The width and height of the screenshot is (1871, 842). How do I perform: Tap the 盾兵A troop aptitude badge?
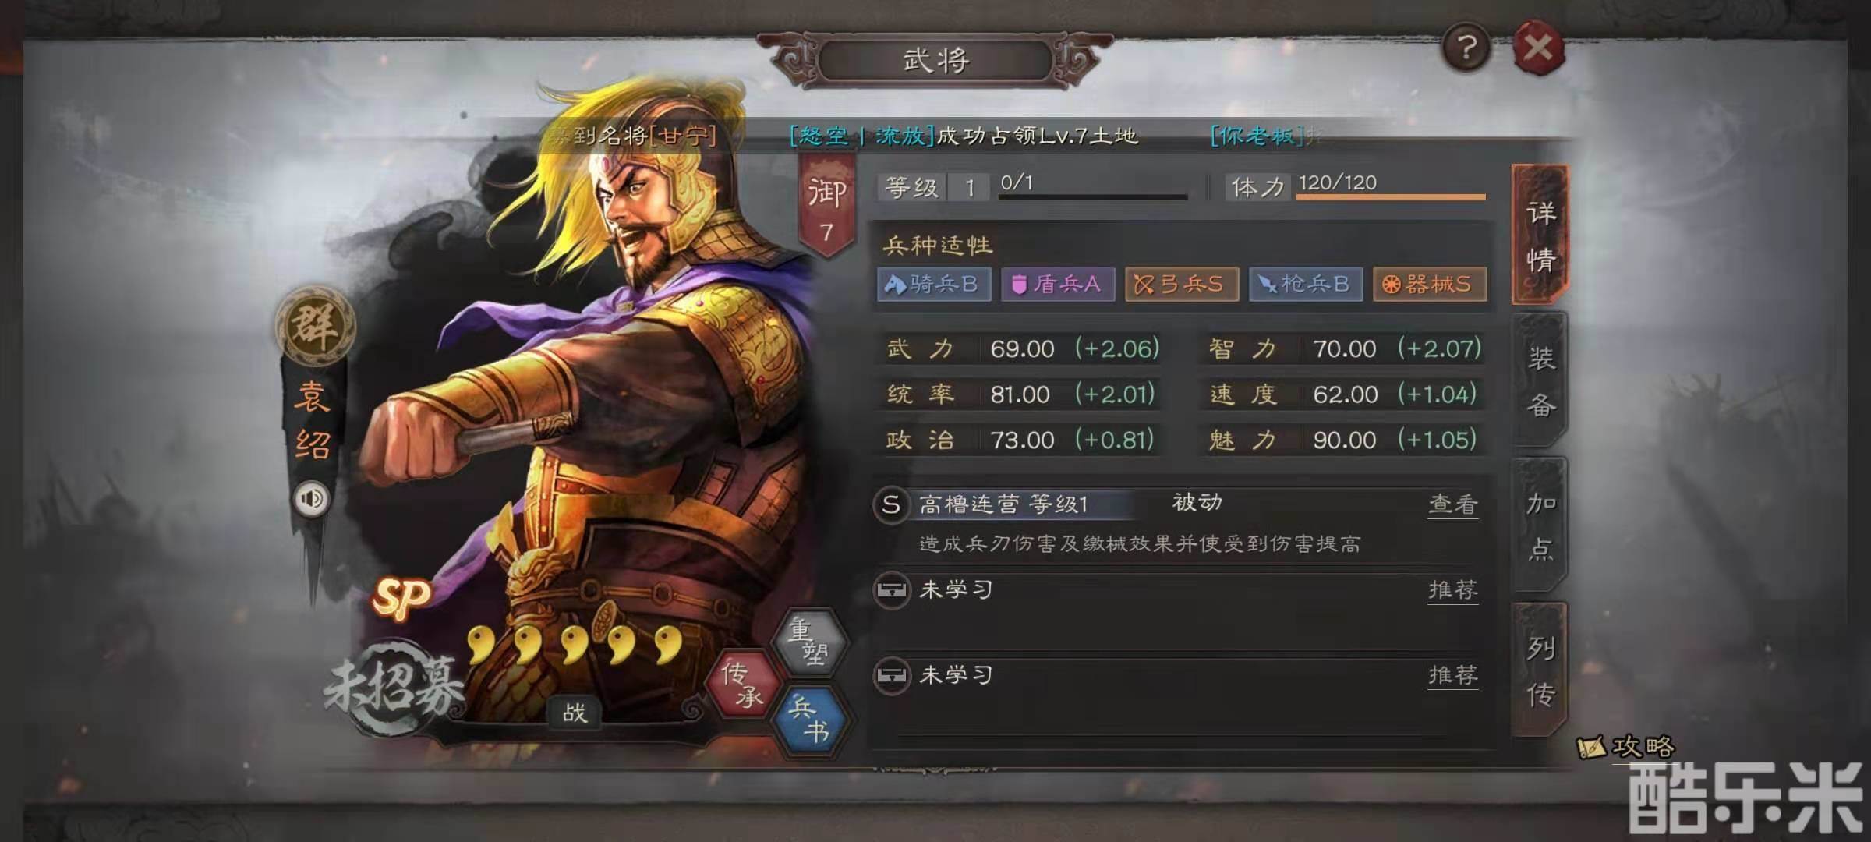coord(1058,284)
